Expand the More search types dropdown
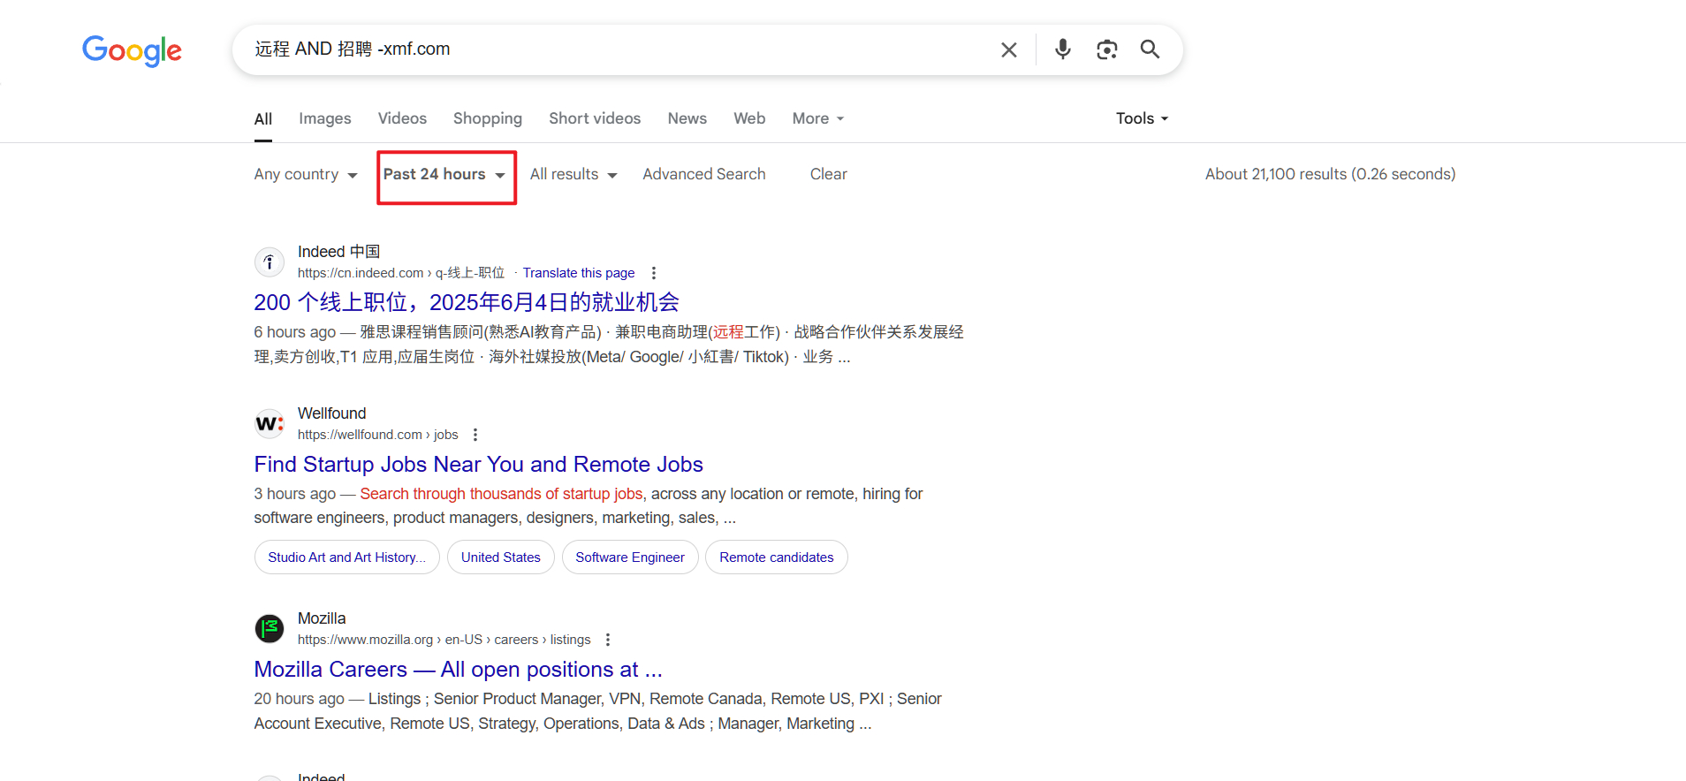 (x=818, y=119)
